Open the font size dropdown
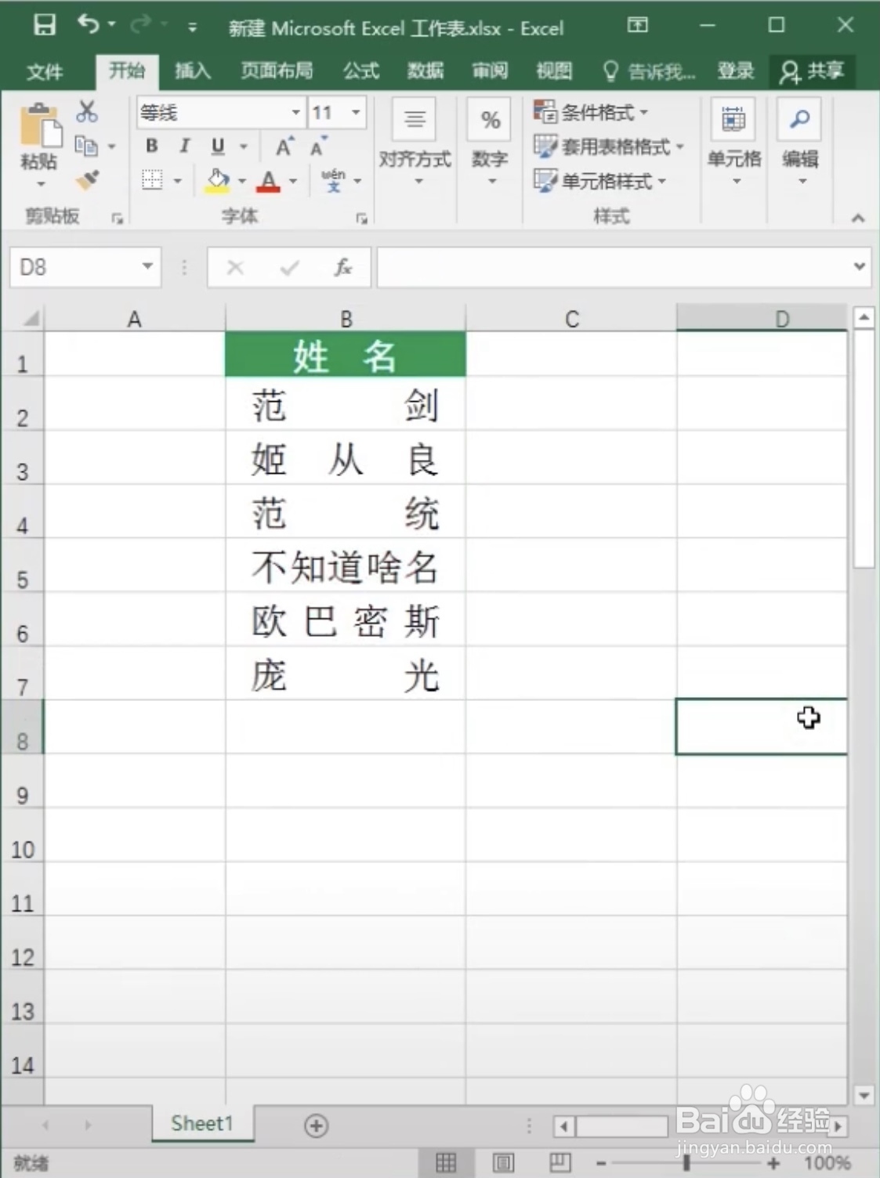This screenshot has width=880, height=1178. click(357, 112)
